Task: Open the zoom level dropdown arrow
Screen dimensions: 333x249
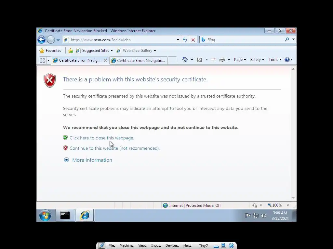Action: coord(288,205)
